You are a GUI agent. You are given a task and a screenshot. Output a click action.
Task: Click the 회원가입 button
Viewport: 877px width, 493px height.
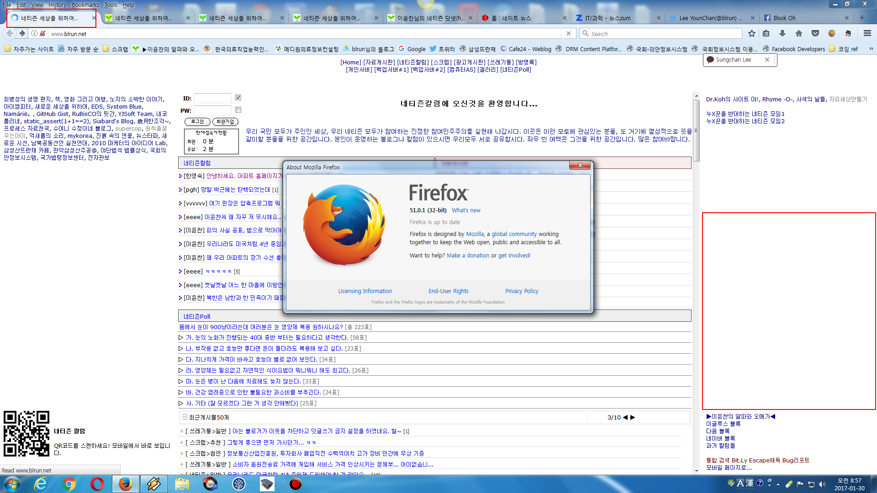(225, 122)
